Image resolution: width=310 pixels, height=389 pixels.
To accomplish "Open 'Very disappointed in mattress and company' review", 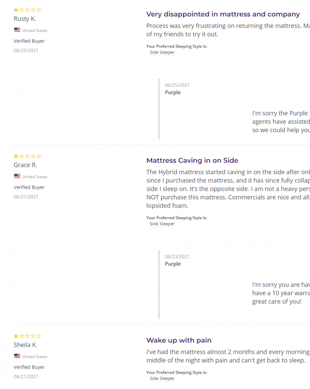I will (223, 15).
